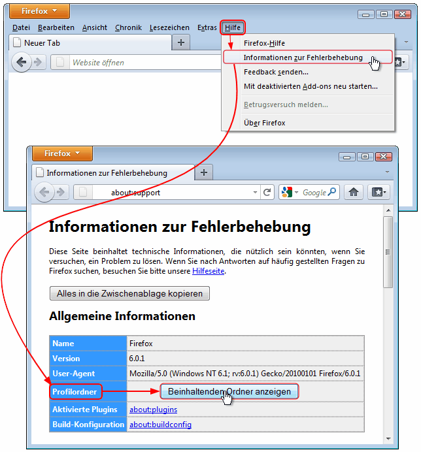The image size is (421, 452).
Task: Expand the Google search engine dropdown
Action: [290, 192]
